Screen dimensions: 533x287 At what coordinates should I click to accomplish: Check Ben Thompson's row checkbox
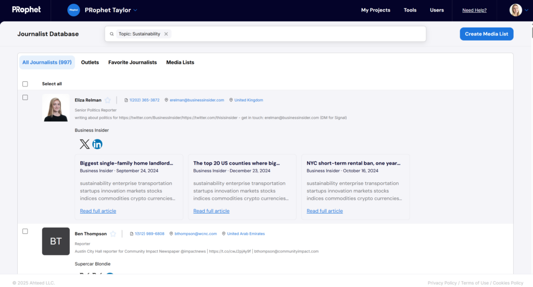25,231
